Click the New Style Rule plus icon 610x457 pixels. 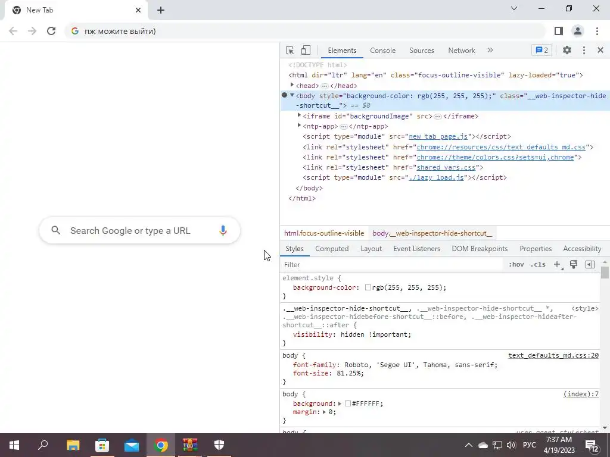pyautogui.click(x=557, y=264)
